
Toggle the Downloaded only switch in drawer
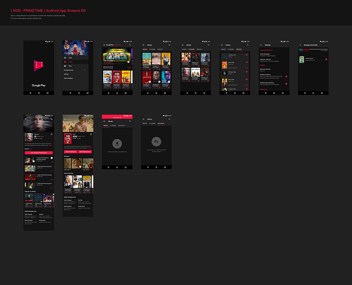click(85, 70)
